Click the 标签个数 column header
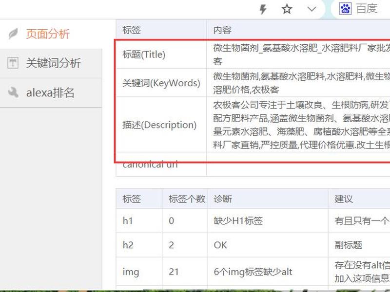390x292 pixels. pyautogui.click(x=187, y=199)
